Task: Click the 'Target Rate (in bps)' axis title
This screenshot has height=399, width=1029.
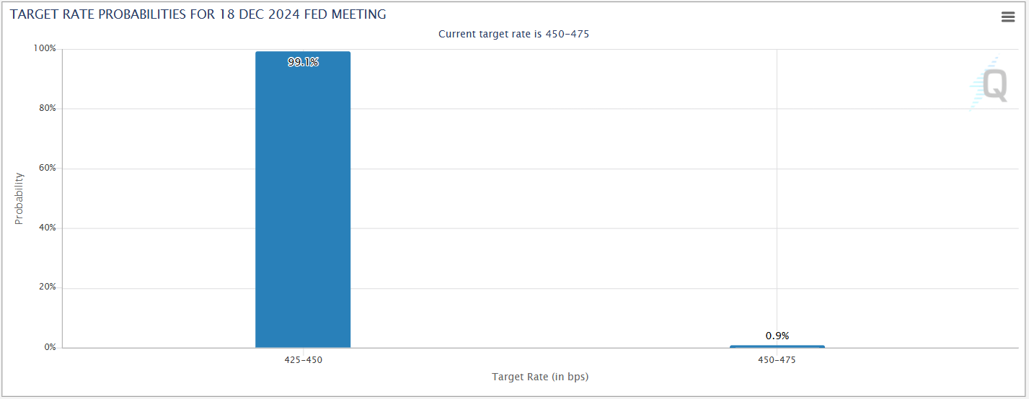Action: [540, 377]
